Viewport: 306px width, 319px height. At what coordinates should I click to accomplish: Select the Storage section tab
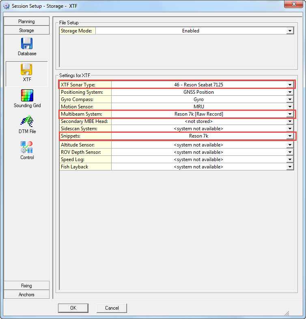coord(26,30)
